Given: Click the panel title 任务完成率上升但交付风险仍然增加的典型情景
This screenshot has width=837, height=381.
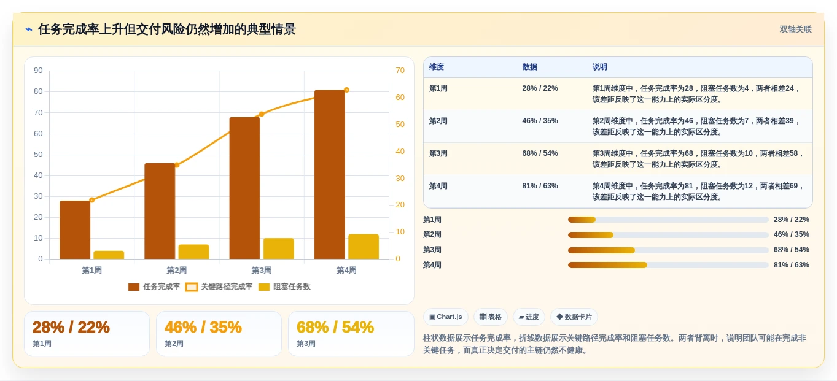Looking at the screenshot, I should [x=166, y=29].
